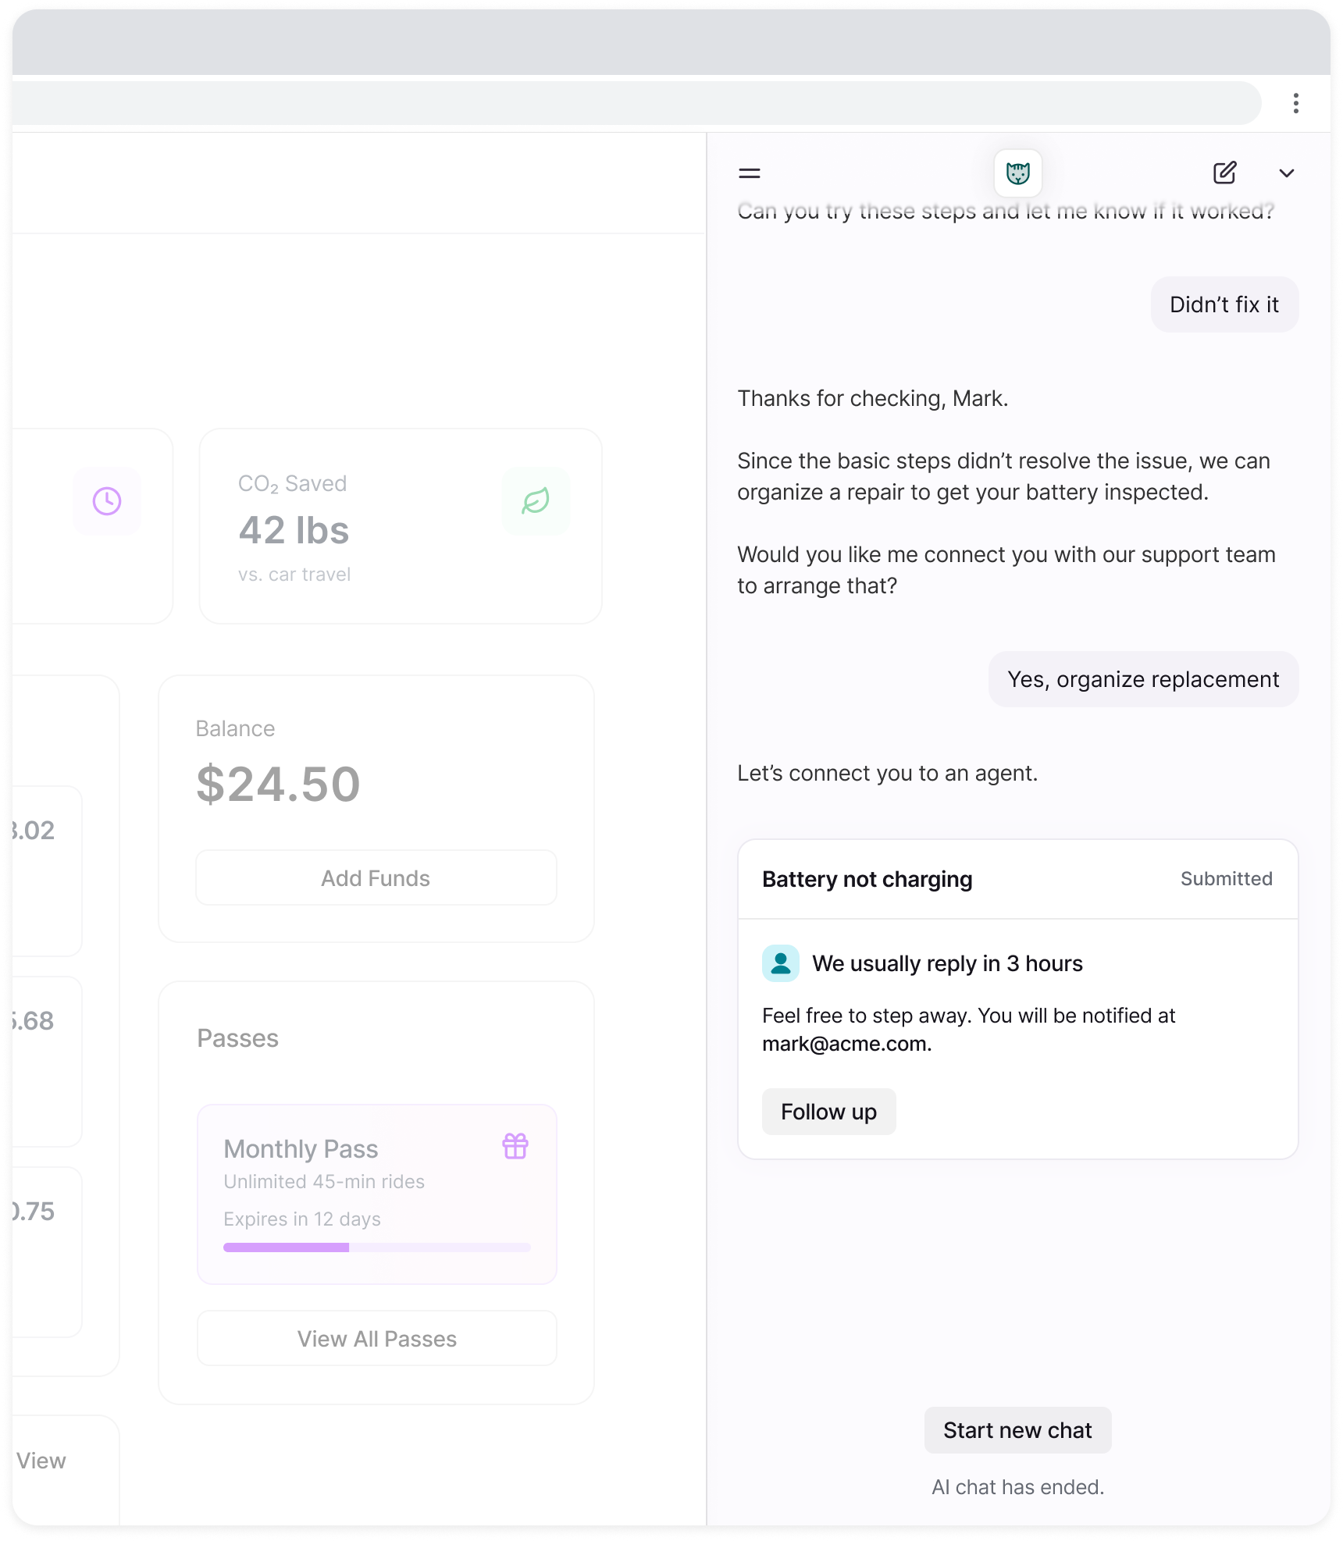The width and height of the screenshot is (1343, 1541).
Task: Open the browser three-dot menu
Action: (1295, 103)
